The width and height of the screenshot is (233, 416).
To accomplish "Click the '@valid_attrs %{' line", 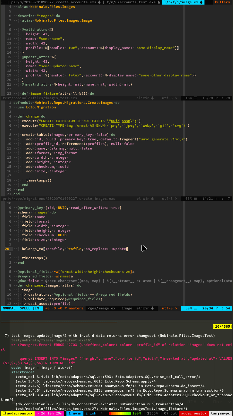I will (38, 30).
